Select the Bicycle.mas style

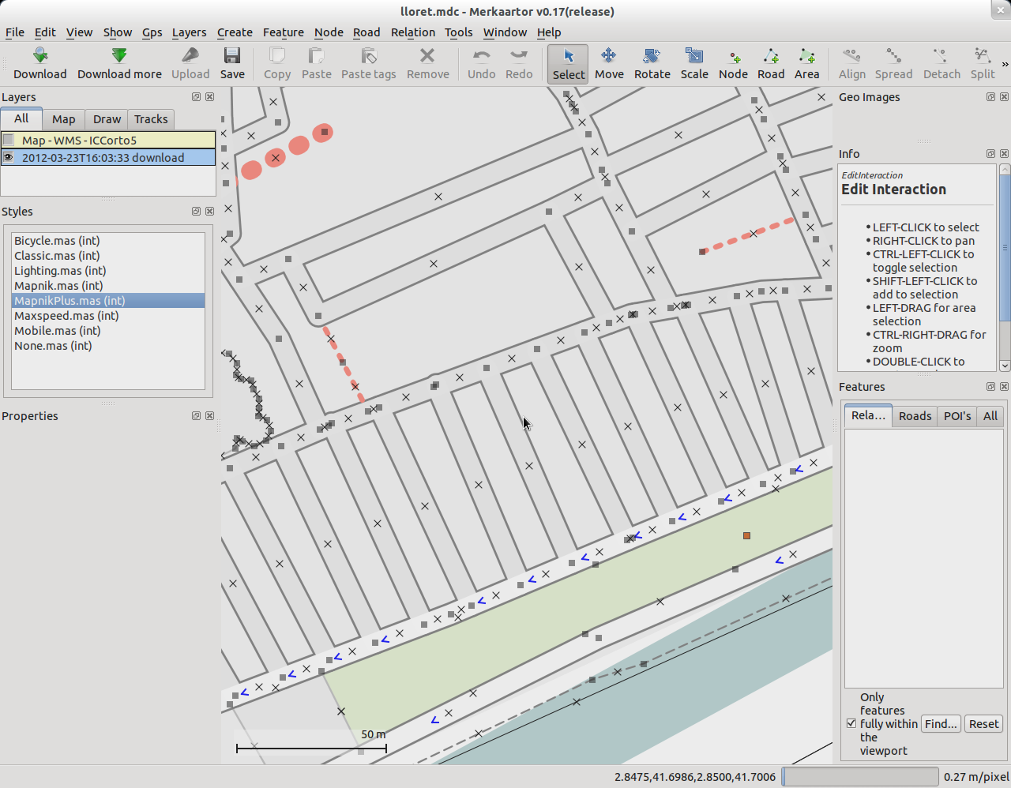point(57,241)
